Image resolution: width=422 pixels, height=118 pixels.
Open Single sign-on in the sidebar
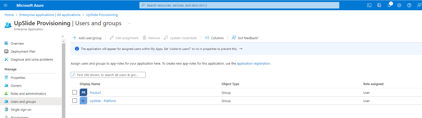pos(21,110)
